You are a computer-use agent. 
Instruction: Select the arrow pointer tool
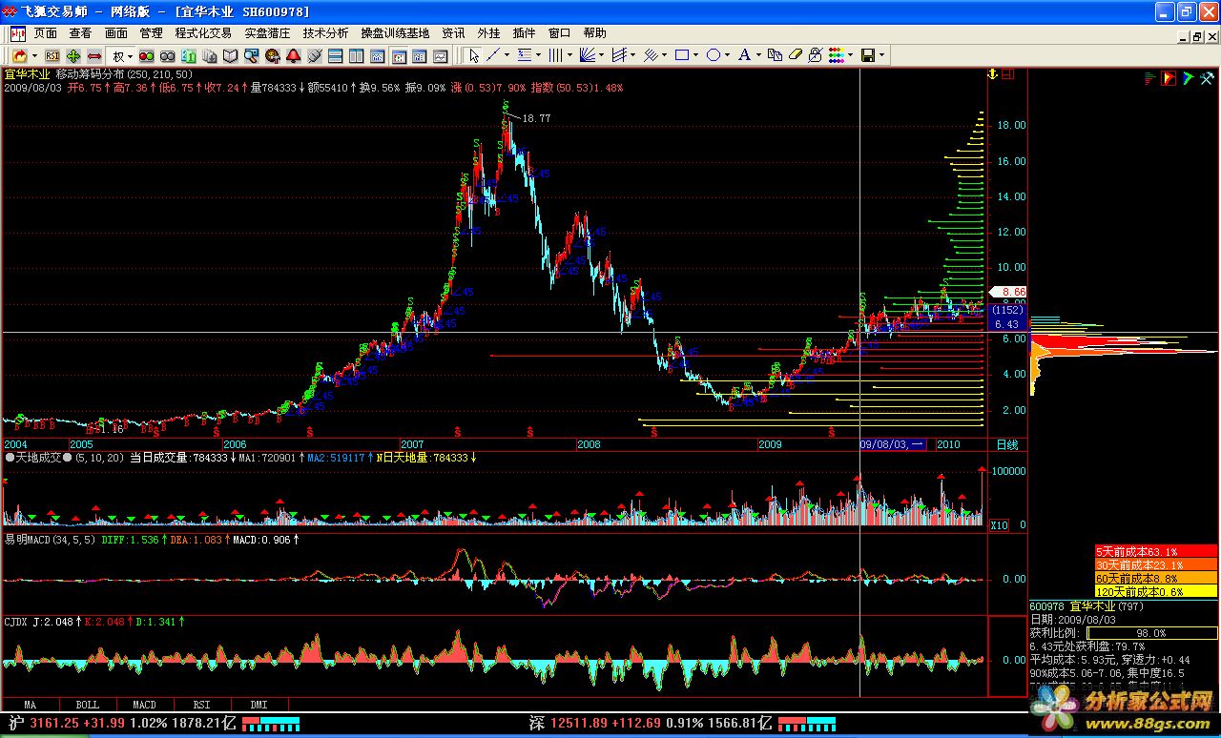(474, 56)
